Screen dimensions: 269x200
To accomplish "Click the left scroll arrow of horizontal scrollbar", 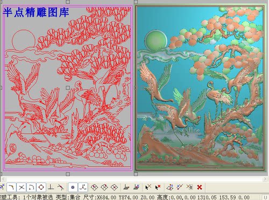I will click(3, 179).
